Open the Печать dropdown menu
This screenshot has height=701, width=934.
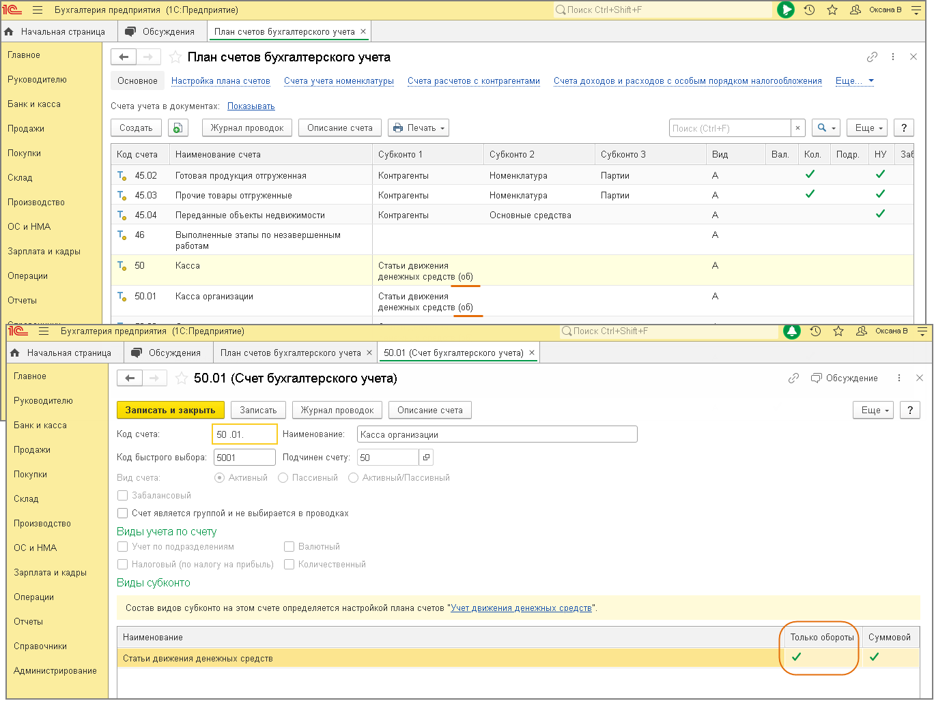click(419, 128)
